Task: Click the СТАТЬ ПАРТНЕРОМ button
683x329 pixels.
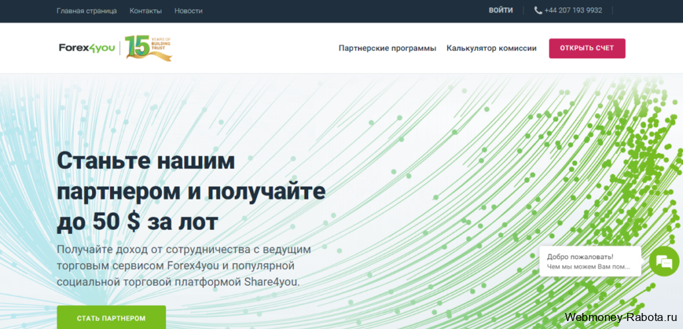Action: pyautogui.click(x=111, y=318)
